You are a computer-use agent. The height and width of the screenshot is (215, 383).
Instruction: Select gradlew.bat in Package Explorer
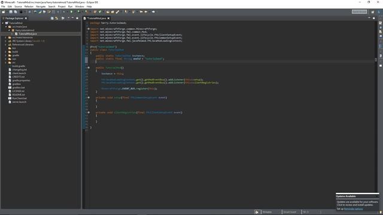19,88
